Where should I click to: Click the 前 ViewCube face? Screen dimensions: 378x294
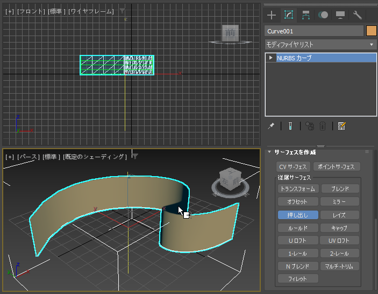coord(230,33)
